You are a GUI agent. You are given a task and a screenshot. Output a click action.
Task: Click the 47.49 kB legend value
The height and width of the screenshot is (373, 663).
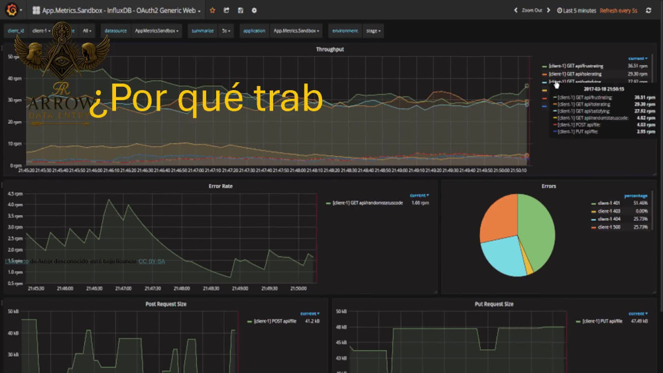(639, 321)
